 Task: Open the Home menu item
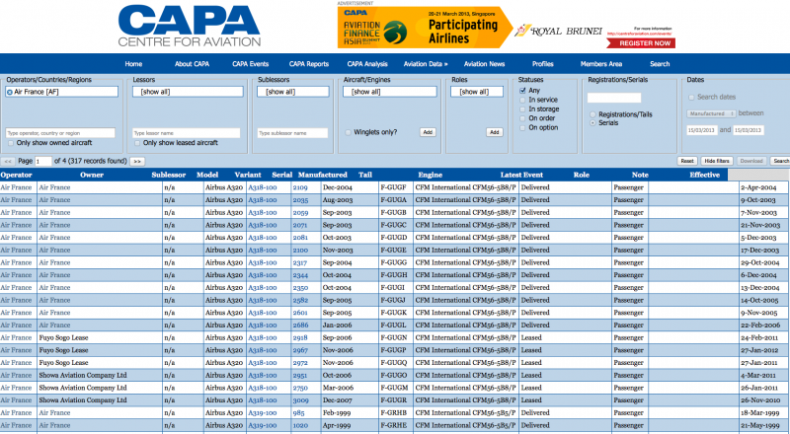click(133, 64)
